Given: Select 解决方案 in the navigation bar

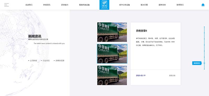Looking at the screenshot, I should pos(144,5).
